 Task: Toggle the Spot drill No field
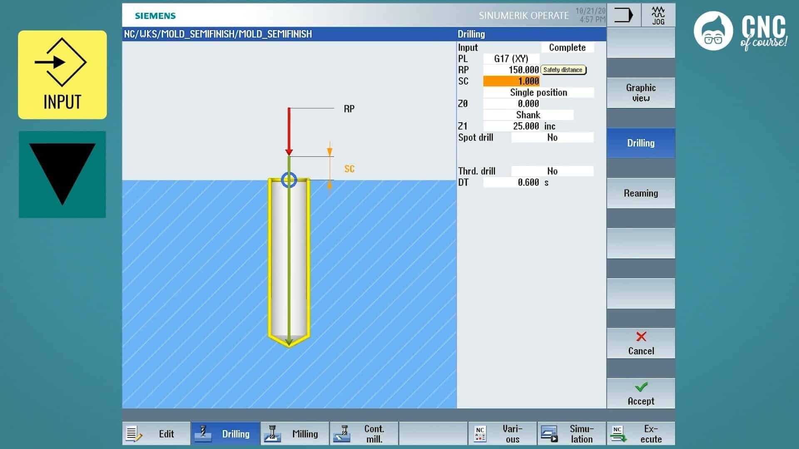[552, 138]
